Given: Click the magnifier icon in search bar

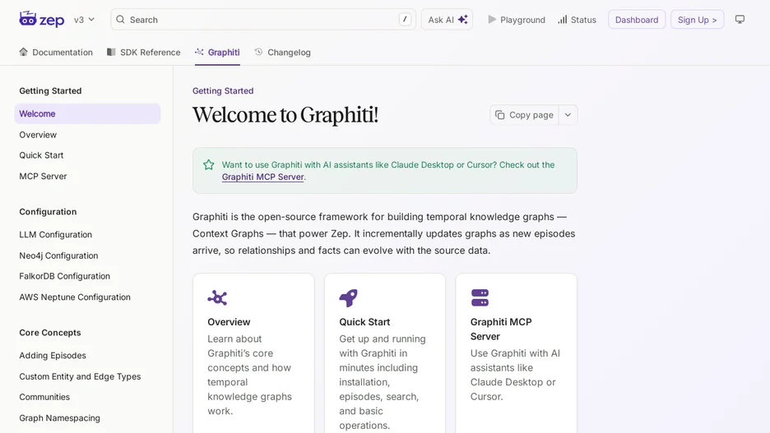Looking at the screenshot, I should [120, 20].
